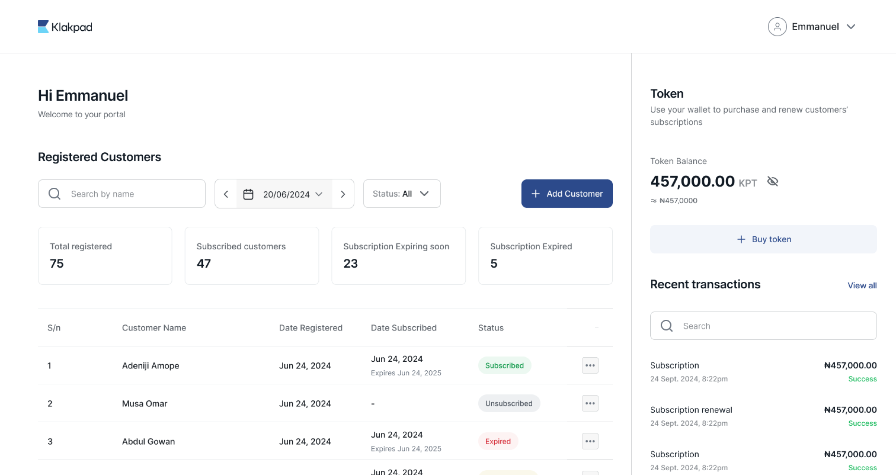Go to the next date with right arrow
This screenshot has height=475, width=896.
coord(343,194)
